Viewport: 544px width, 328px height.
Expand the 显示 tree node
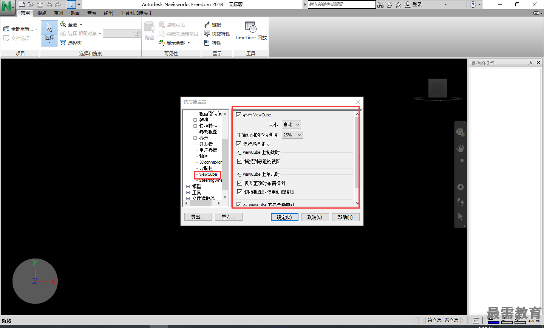point(195,138)
